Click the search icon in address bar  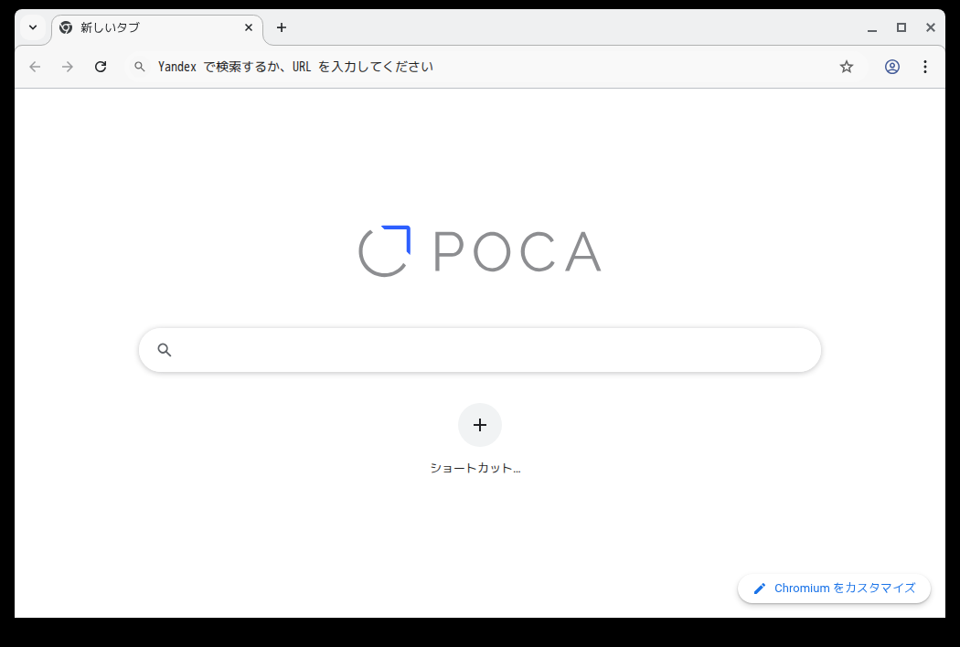[x=140, y=67]
